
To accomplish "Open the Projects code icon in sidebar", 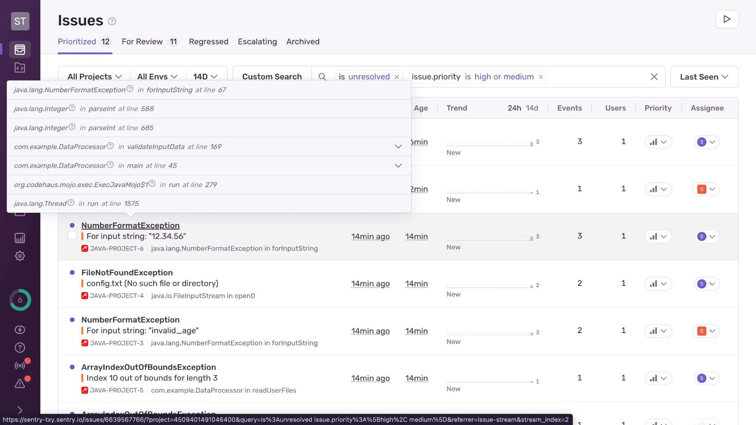I will pyautogui.click(x=20, y=68).
